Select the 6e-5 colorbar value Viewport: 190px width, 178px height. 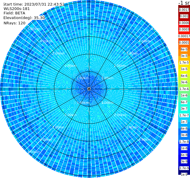(184, 49)
